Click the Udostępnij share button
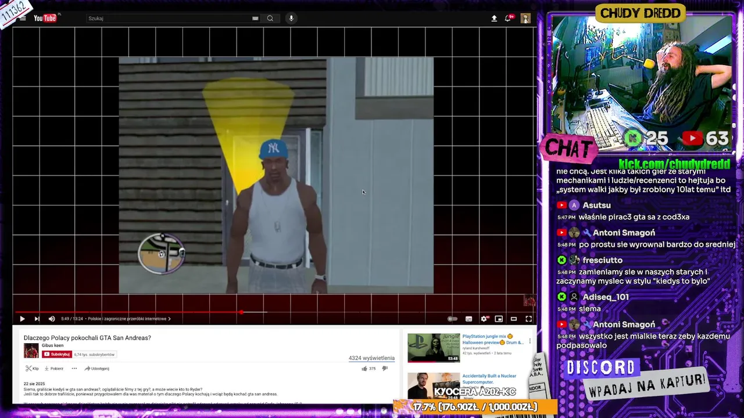 96,369
